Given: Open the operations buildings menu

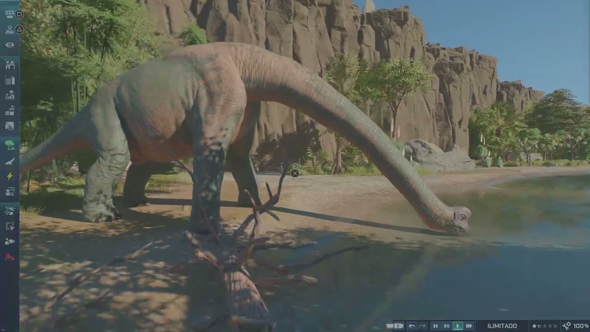Looking at the screenshot, I should coord(10,80).
